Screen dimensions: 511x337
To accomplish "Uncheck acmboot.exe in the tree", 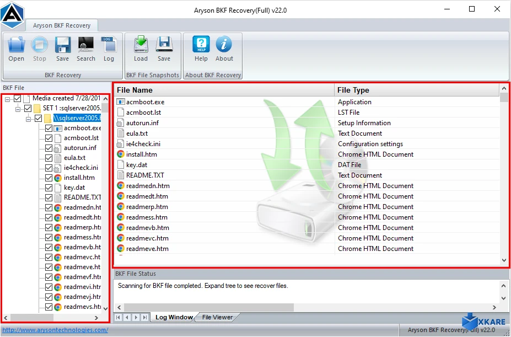I will click(49, 128).
